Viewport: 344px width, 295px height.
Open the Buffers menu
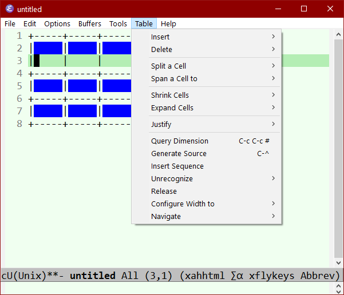click(x=90, y=23)
